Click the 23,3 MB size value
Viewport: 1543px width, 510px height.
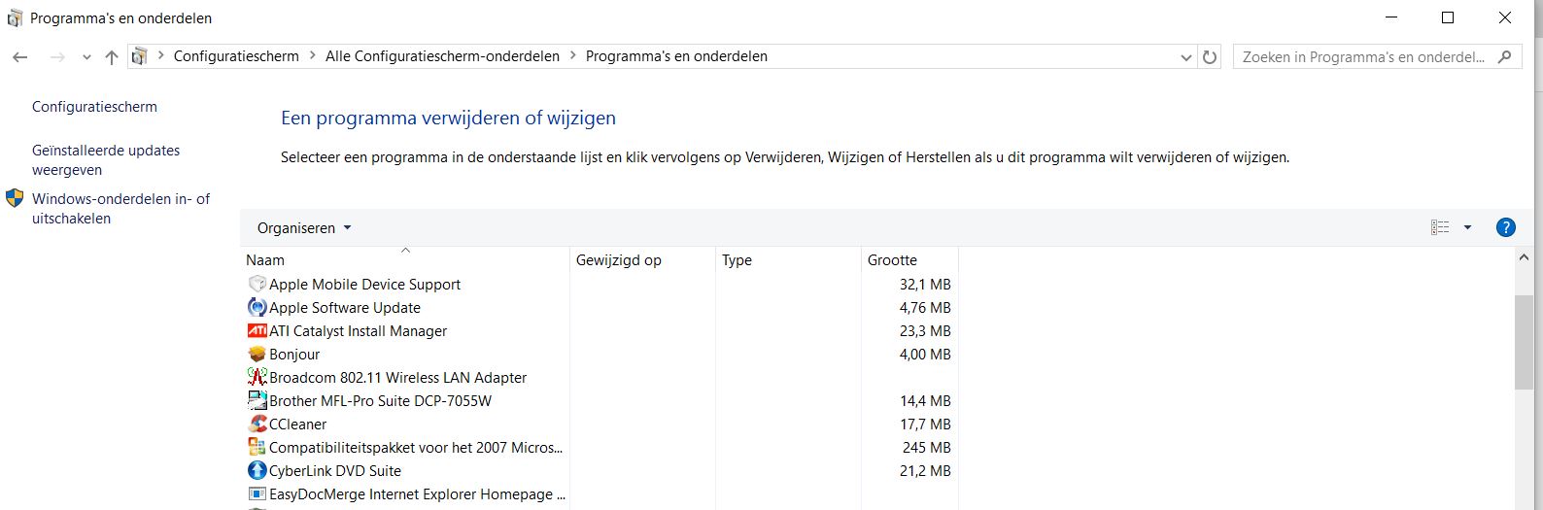click(925, 330)
